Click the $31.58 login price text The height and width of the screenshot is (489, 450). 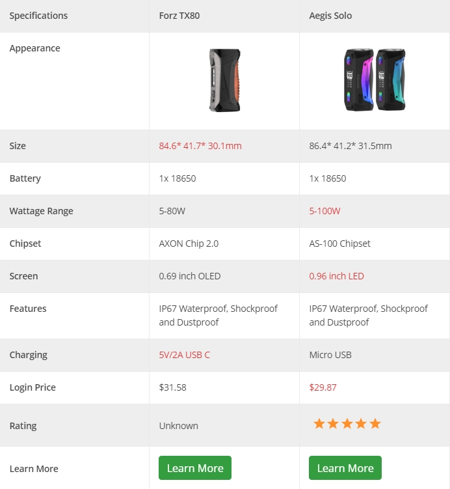pos(172,387)
